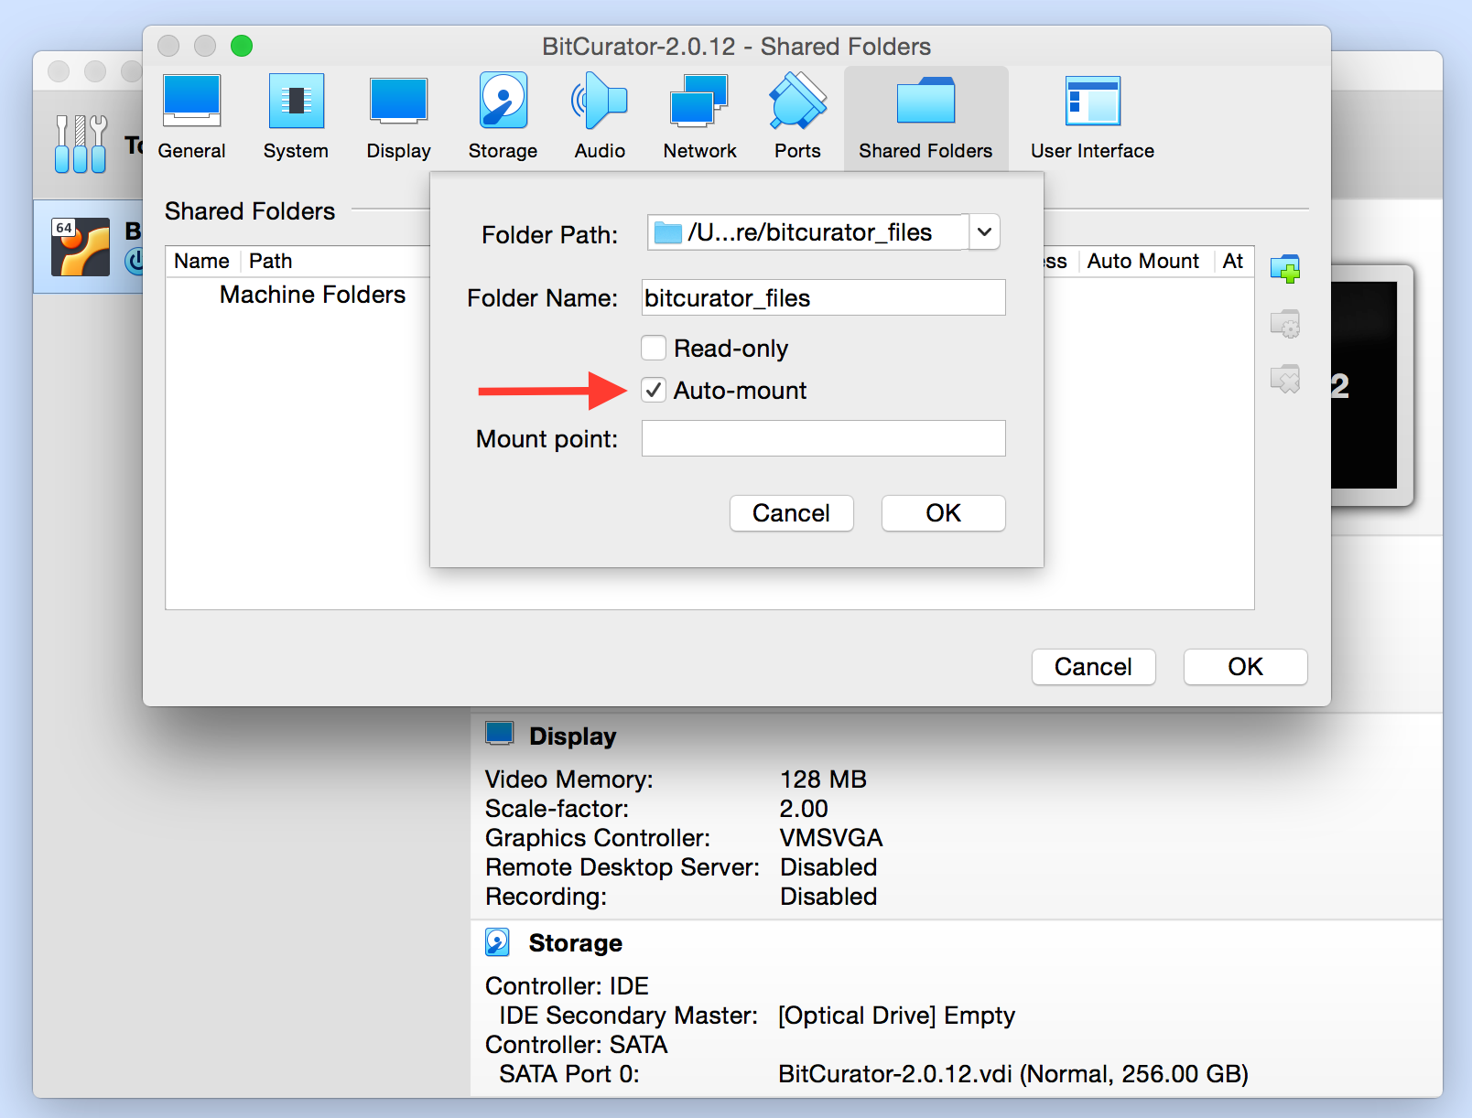The width and height of the screenshot is (1472, 1118).
Task: Click the Remote Desktop Server Disabled value
Action: pyautogui.click(x=828, y=867)
